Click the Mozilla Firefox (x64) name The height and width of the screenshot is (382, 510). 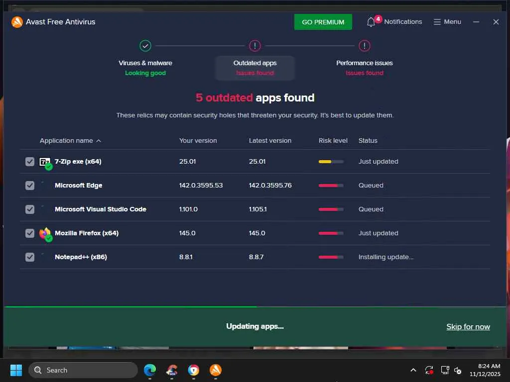click(87, 233)
